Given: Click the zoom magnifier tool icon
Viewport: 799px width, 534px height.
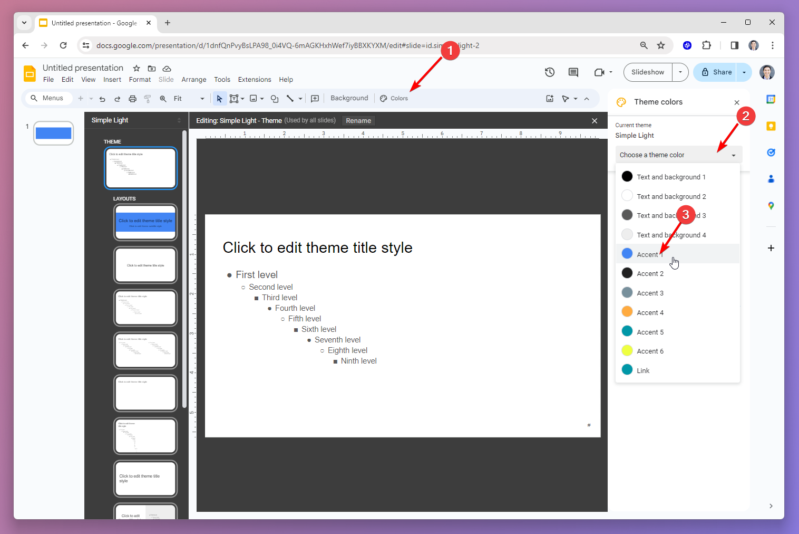Looking at the screenshot, I should (163, 99).
